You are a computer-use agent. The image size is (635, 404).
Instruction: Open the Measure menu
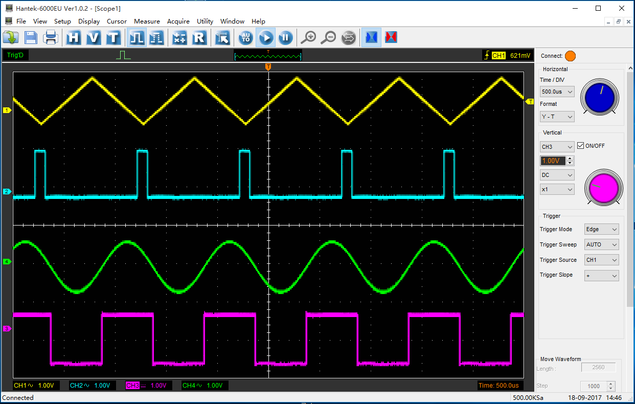pyautogui.click(x=147, y=21)
